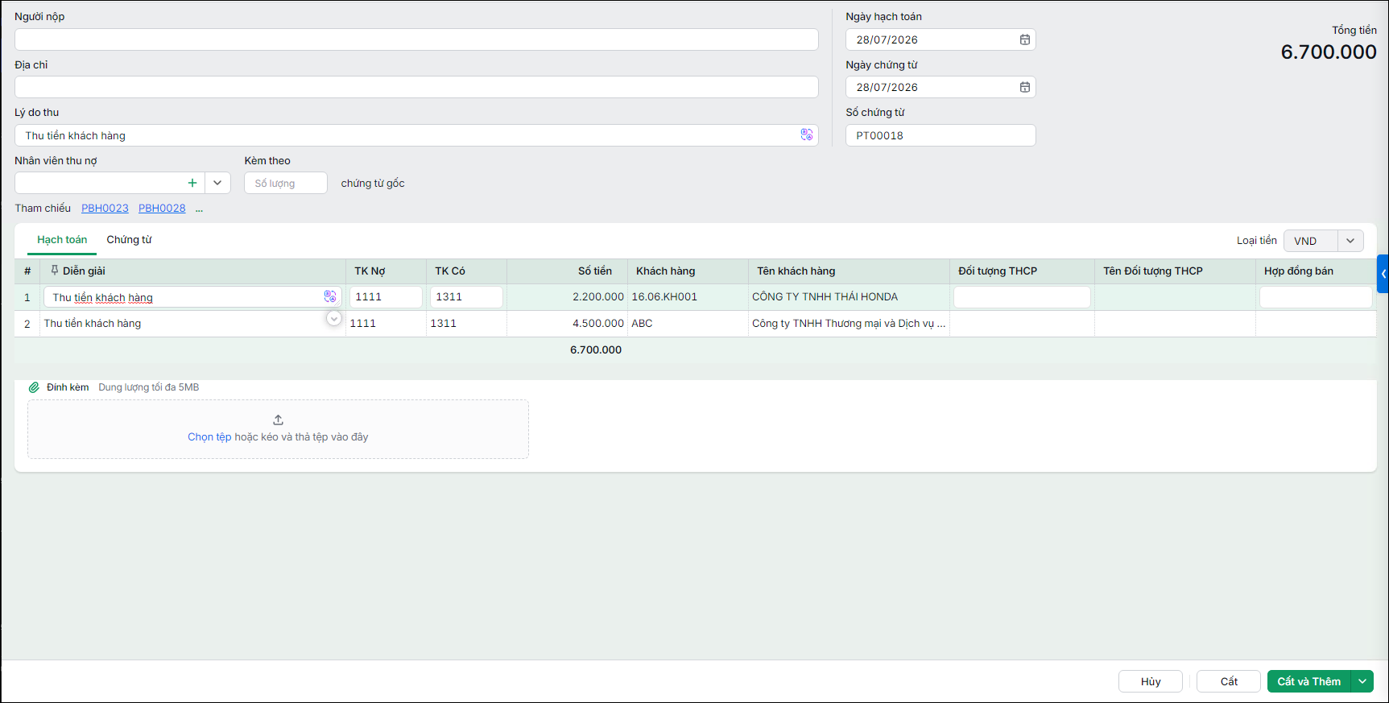The width and height of the screenshot is (1389, 703).
Task: Click Đối tượng THCP column header
Action: [x=1022, y=271]
